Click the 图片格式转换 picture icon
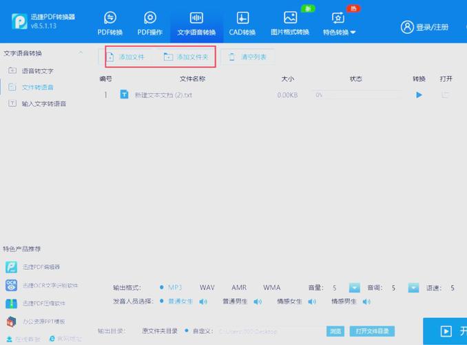 (x=291, y=18)
